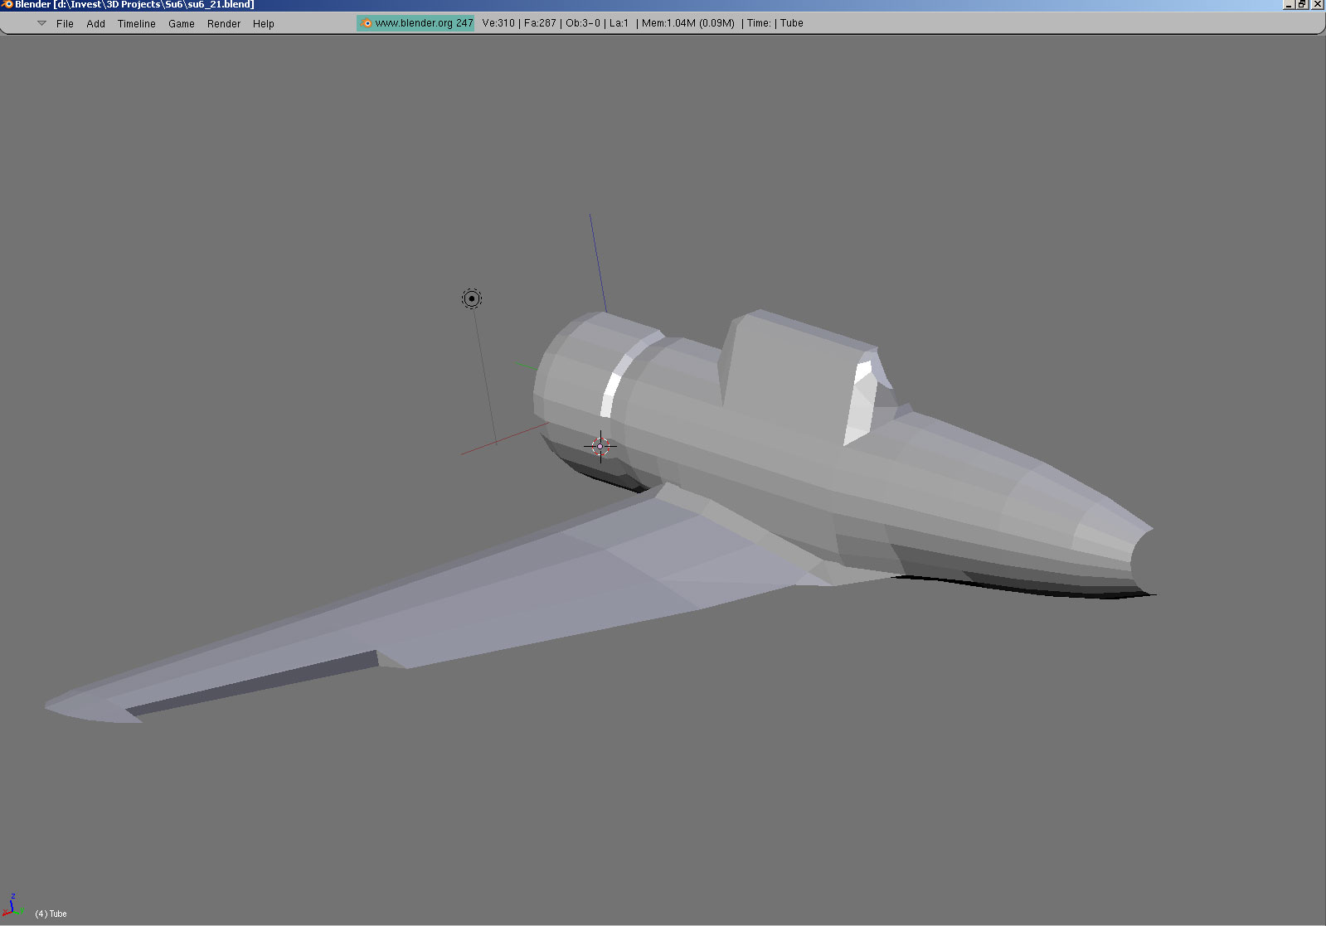The height and width of the screenshot is (926, 1326).
Task: Visit the www.blender.org 247 link
Action: [416, 23]
